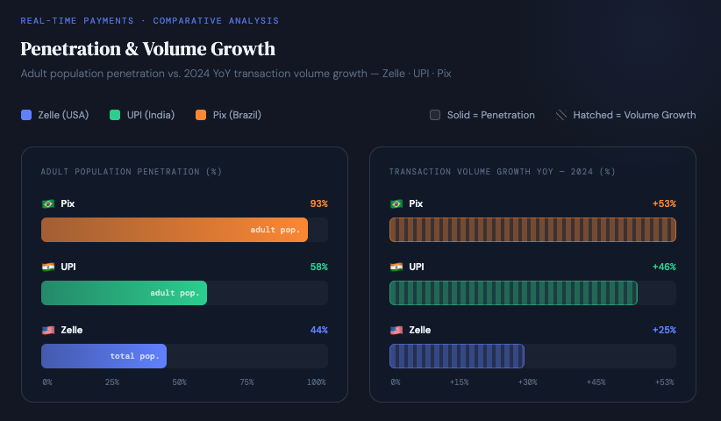721x421 pixels.
Task: Select the hatched UPI volume growth bar
Action: pyautogui.click(x=514, y=293)
